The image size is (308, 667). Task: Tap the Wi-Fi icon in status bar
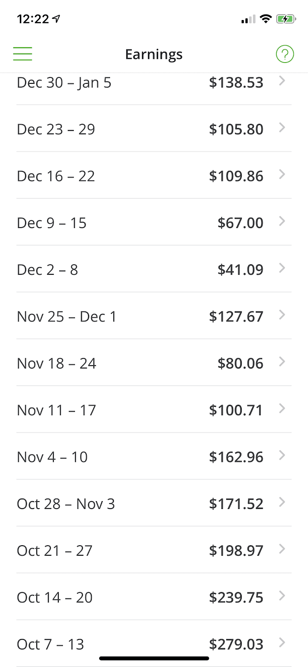pyautogui.click(x=265, y=19)
